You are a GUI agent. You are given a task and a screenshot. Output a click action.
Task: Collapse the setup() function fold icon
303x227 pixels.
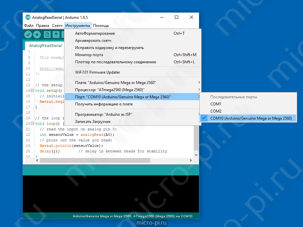tap(32, 90)
